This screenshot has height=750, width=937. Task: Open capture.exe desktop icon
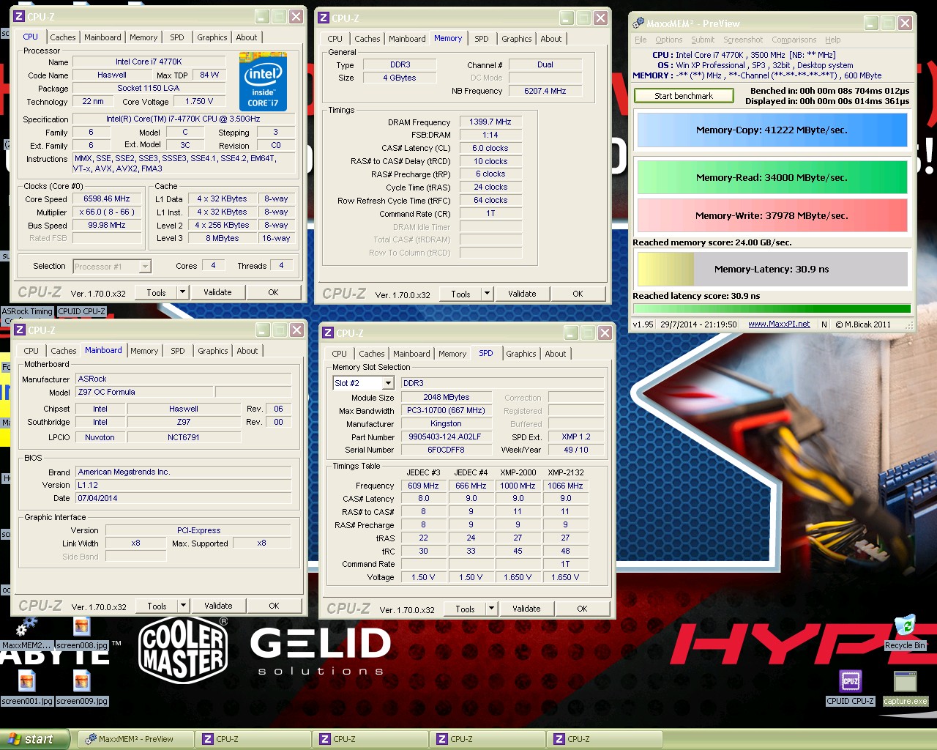[x=905, y=681]
